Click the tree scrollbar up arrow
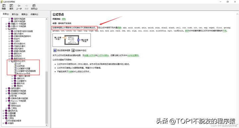Viewport: 239px width, 128px height. pos(47,19)
